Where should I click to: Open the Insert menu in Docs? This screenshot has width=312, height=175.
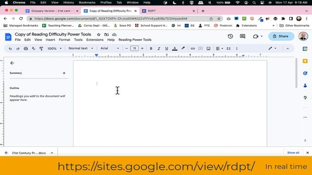[x=50, y=40]
